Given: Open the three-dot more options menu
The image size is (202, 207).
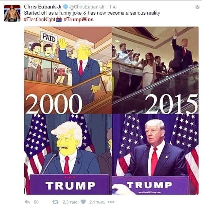Looking at the screenshot, I should 111,202.
